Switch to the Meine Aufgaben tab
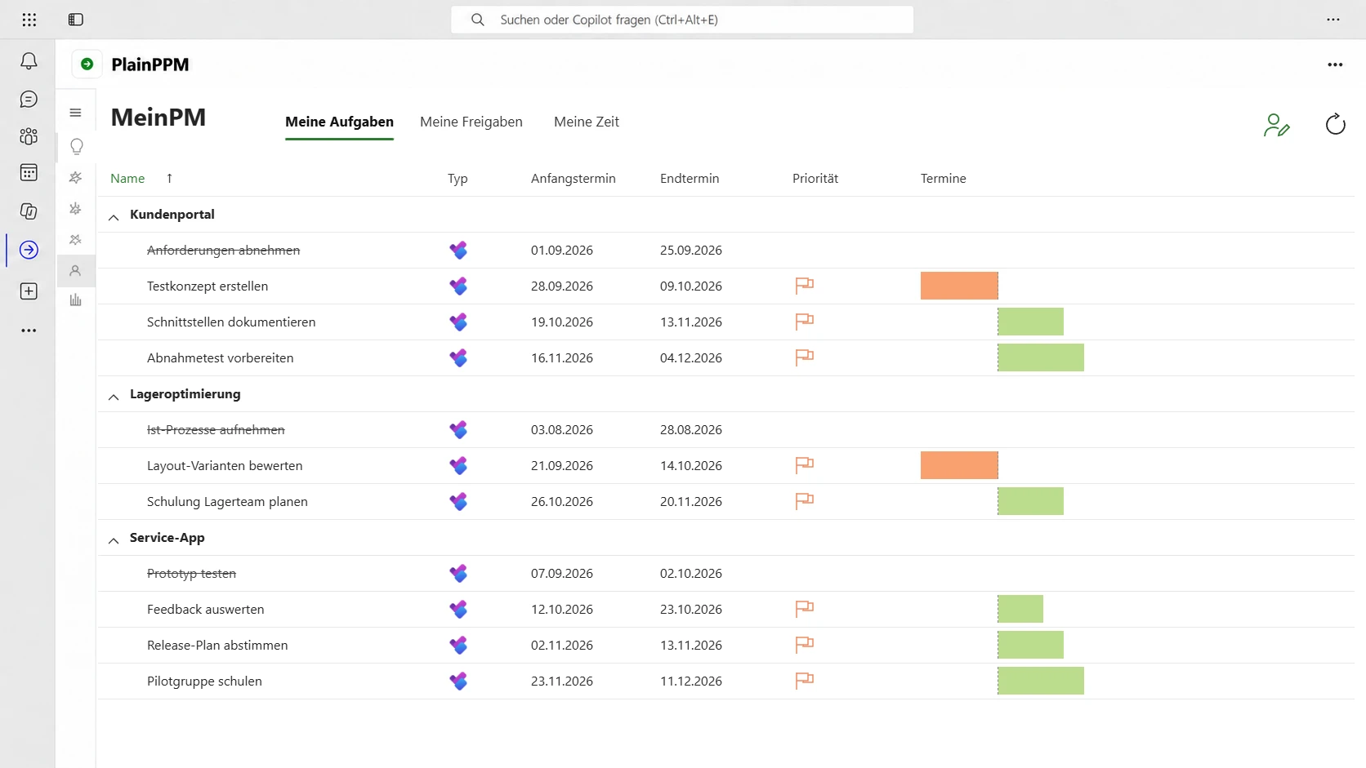 click(x=339, y=122)
